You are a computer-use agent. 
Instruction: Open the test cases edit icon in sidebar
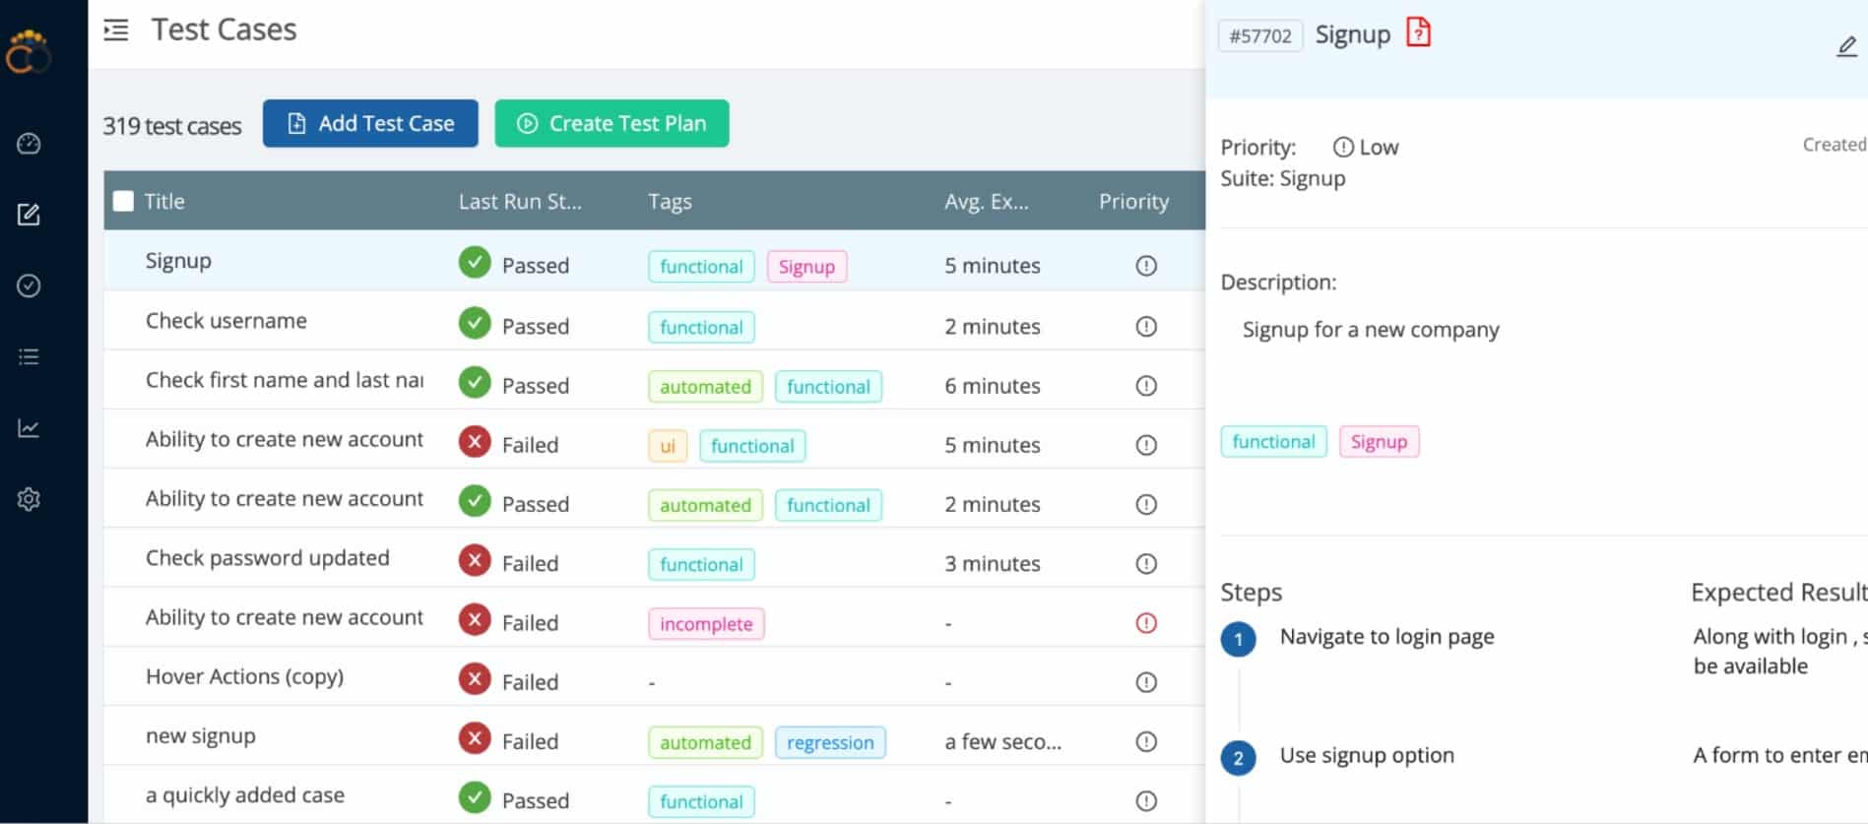pos(29,214)
